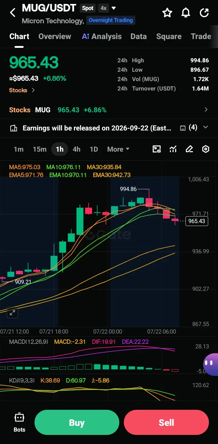The width and height of the screenshot is (218, 444).
Task: Tap the earnings release announcement text
Action: (x=97, y=128)
